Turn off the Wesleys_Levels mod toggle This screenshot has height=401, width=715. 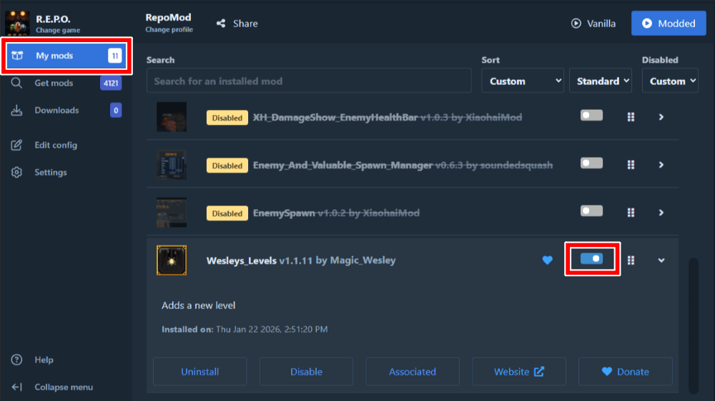(591, 260)
